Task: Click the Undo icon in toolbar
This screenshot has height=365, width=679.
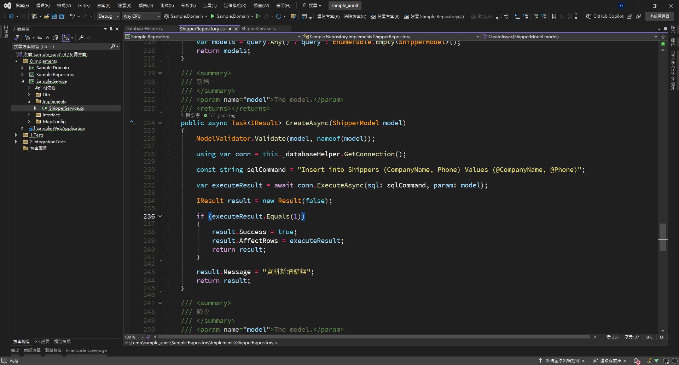Action: click(x=72, y=16)
